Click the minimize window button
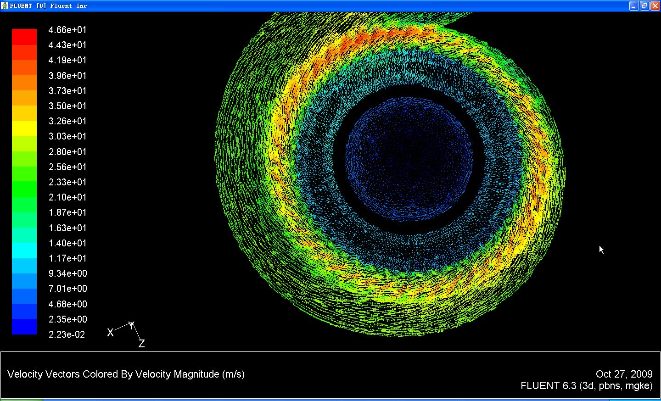661x401 pixels. pyautogui.click(x=634, y=6)
